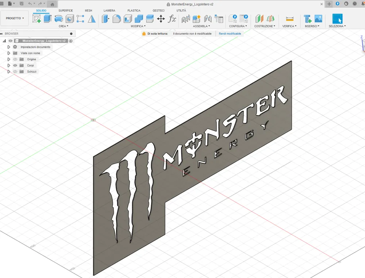Toggle visibility of the Schizzi folder
This screenshot has width=365, height=278.
click(x=15, y=72)
